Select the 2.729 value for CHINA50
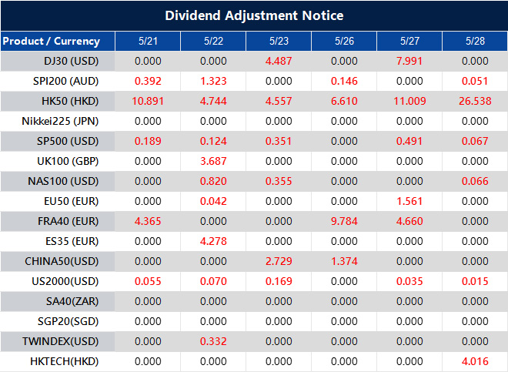Viewport: 508px width, 372px height. 279,261
